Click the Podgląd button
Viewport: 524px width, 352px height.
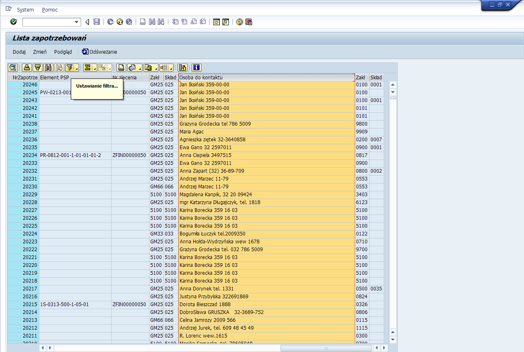[63, 52]
